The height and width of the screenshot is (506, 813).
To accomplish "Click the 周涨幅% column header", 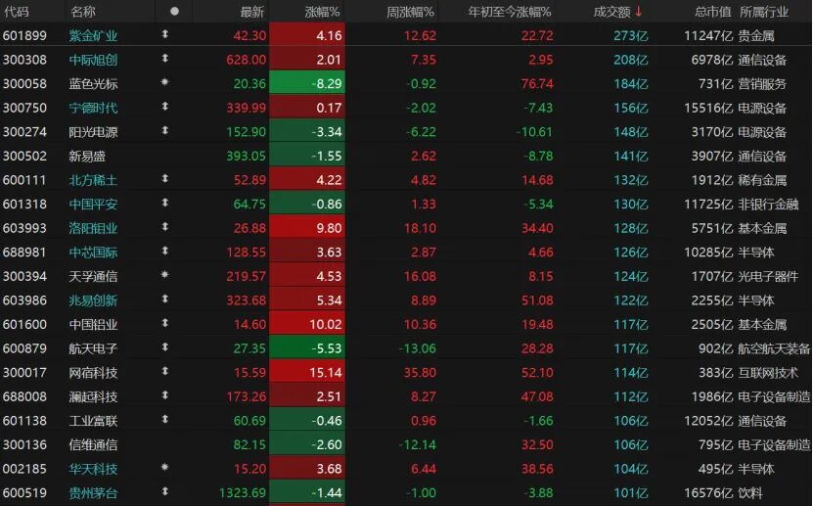I will pyautogui.click(x=410, y=12).
